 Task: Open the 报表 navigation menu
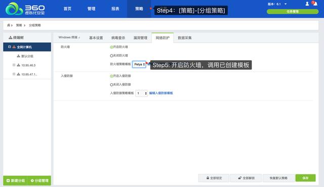(x=115, y=9)
